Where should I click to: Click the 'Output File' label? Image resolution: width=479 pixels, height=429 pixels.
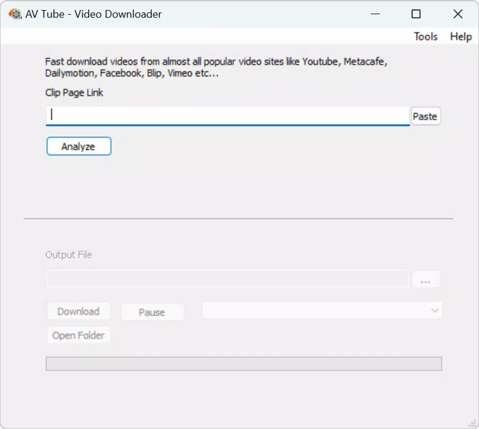tap(69, 254)
